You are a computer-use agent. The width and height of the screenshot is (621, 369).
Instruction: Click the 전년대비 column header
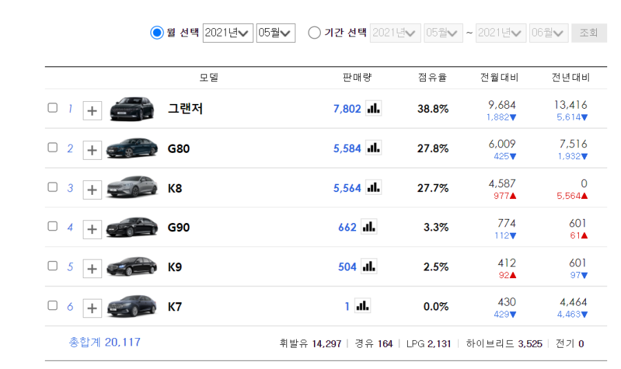[x=571, y=77]
